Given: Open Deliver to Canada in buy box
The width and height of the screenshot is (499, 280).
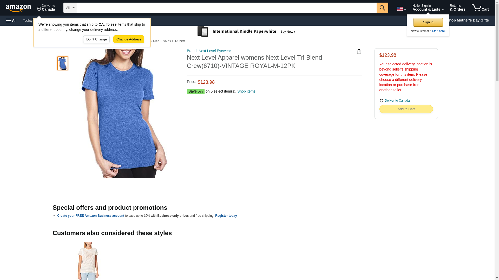Looking at the screenshot, I should click(x=397, y=101).
